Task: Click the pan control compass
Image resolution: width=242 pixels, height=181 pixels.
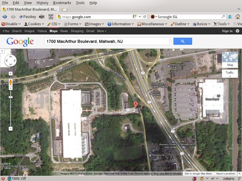Action: click(10, 60)
